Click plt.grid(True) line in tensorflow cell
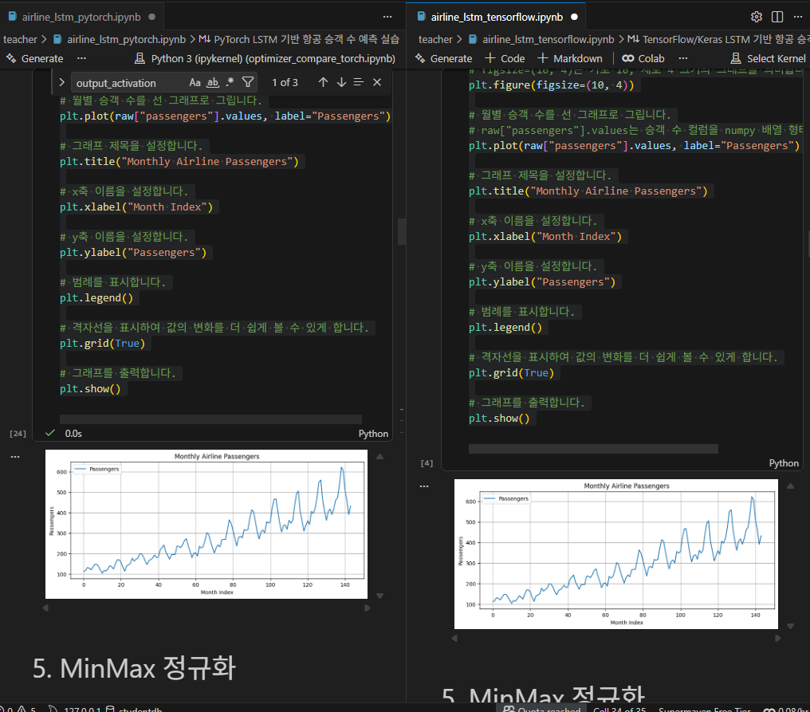Screen dimensions: 810x712 click(x=511, y=372)
